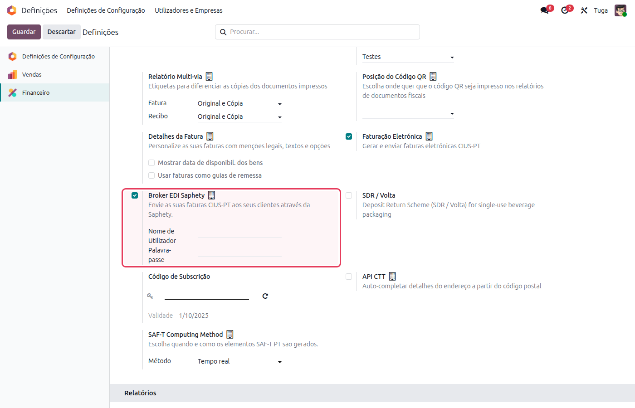Enable Usar faturas como guias de remessa
635x408 pixels.
(x=151, y=175)
